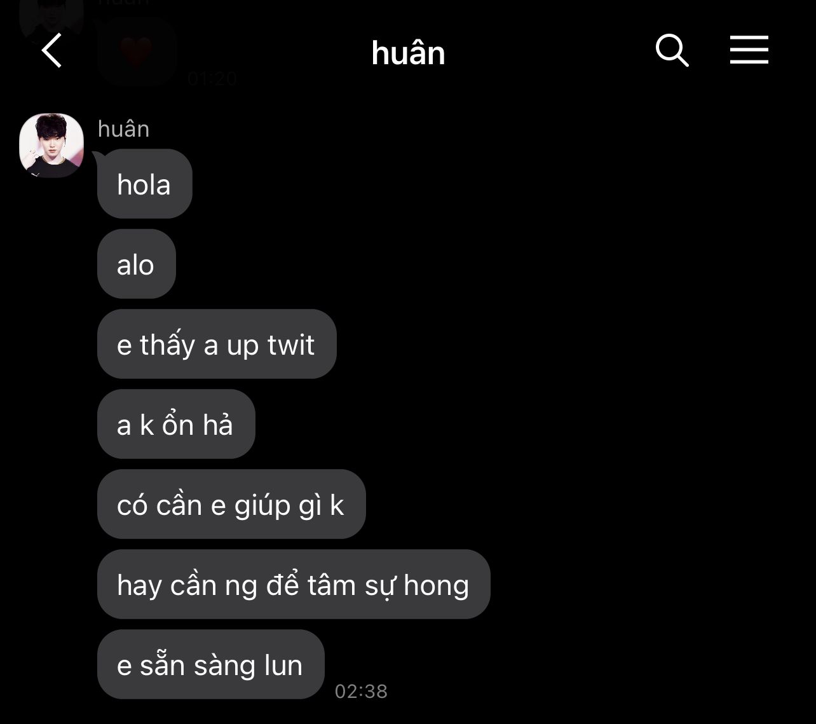This screenshot has width=816, height=724.
Task: Tap the message 'có cần e giúp gì k'
Action: [x=231, y=504]
